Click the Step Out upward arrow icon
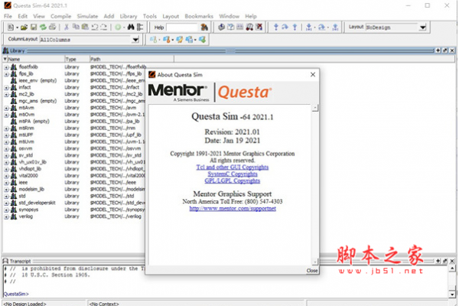Screen dimensions: 459x306 [x=295, y=28]
